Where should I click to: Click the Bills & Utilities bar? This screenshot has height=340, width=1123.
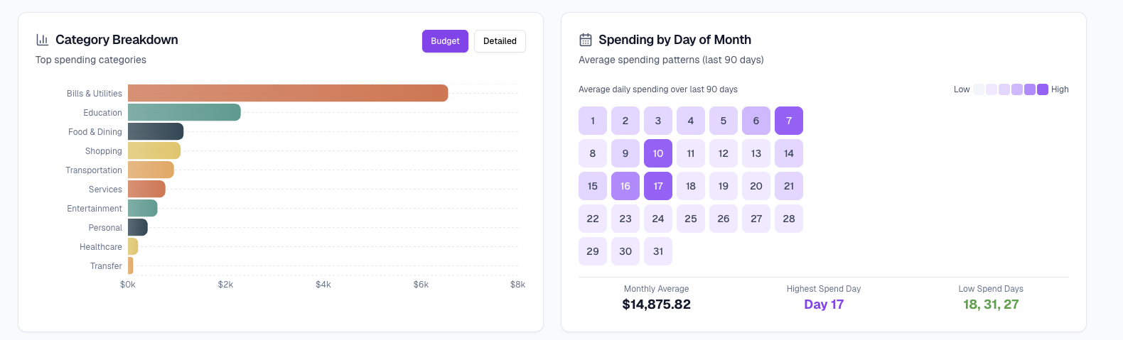(x=288, y=93)
